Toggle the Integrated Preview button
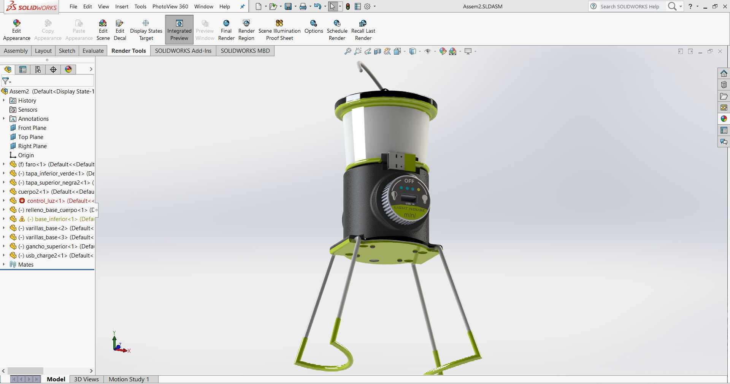 click(x=179, y=30)
